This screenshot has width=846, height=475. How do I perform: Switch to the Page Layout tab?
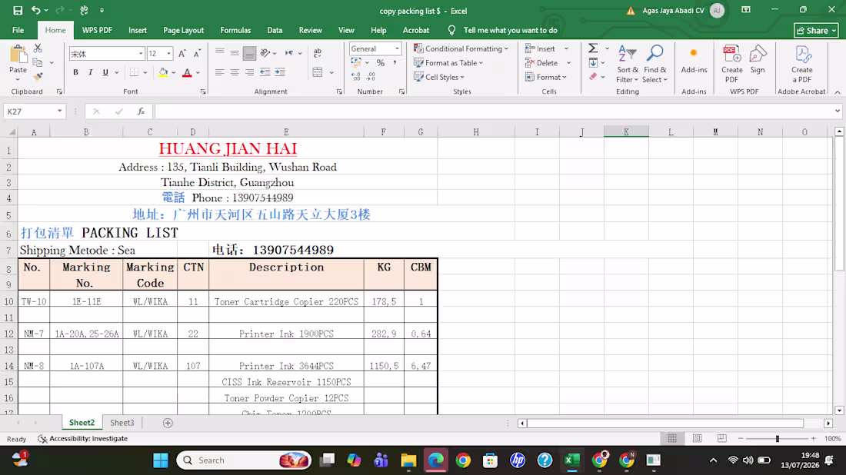point(184,30)
